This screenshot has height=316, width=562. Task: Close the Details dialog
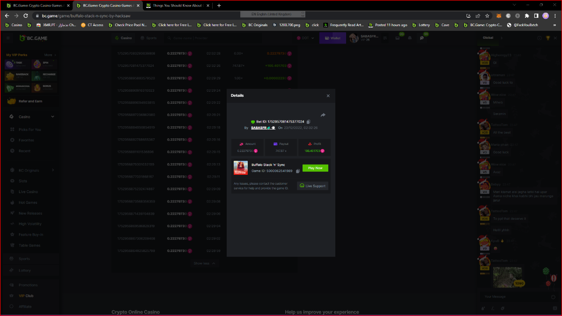coord(328,96)
